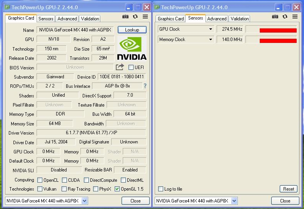
Task: Click the Transistors 29M field
Action: click(x=103, y=58)
